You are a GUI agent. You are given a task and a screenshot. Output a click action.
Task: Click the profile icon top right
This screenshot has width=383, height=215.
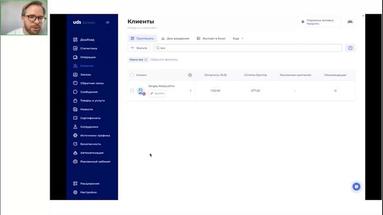[350, 22]
